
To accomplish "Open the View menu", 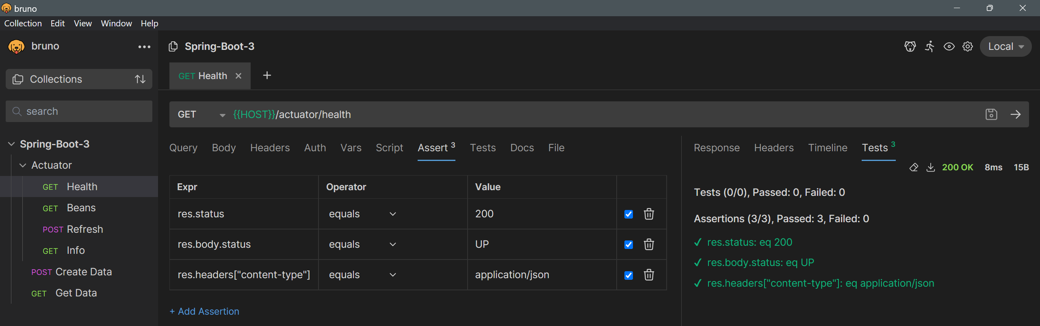I will pyautogui.click(x=82, y=24).
